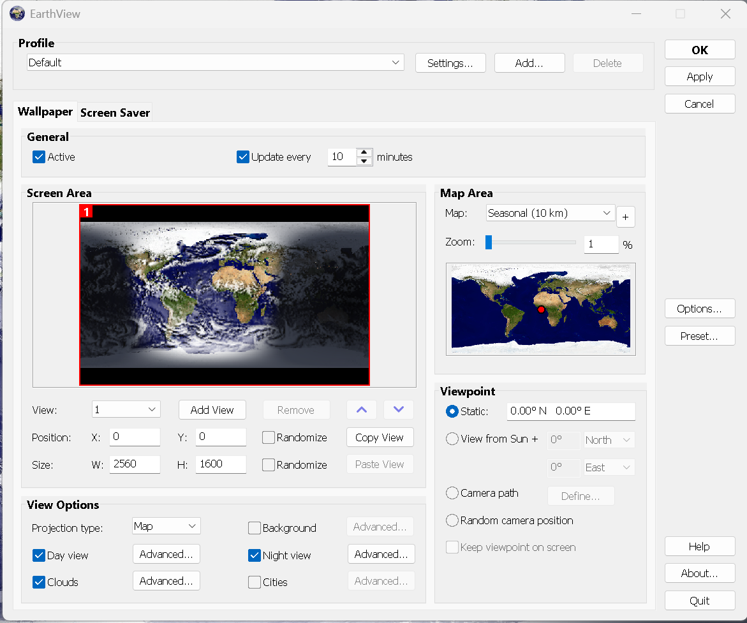Click the Size W width field
This screenshot has width=747, height=623.
tap(135, 464)
